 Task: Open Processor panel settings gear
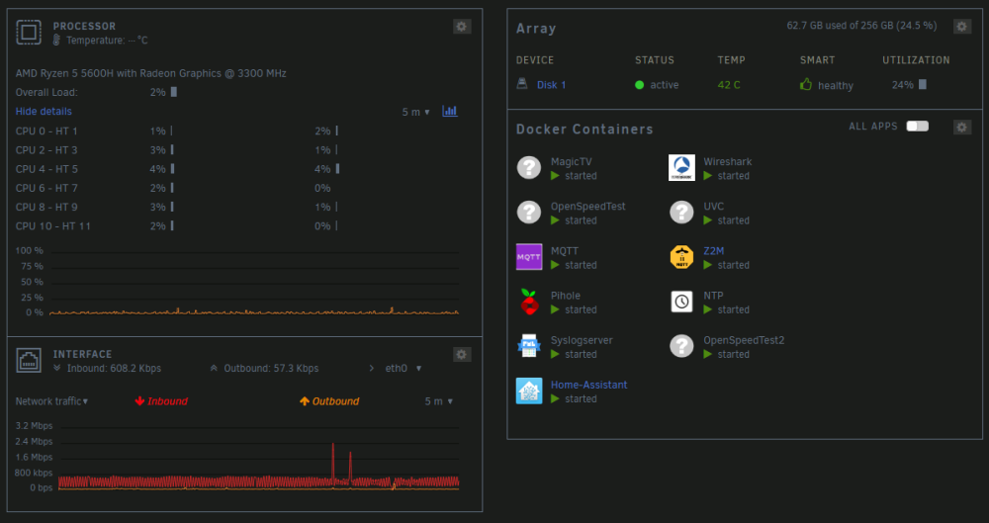tap(462, 27)
